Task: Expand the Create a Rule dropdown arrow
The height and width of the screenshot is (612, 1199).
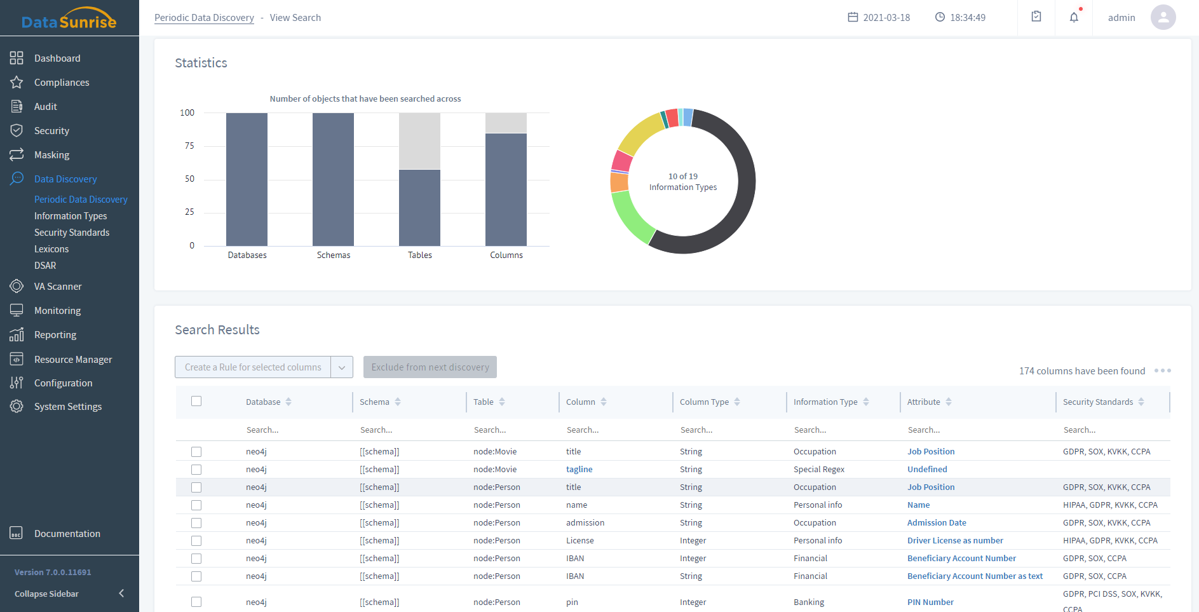Action: (342, 367)
